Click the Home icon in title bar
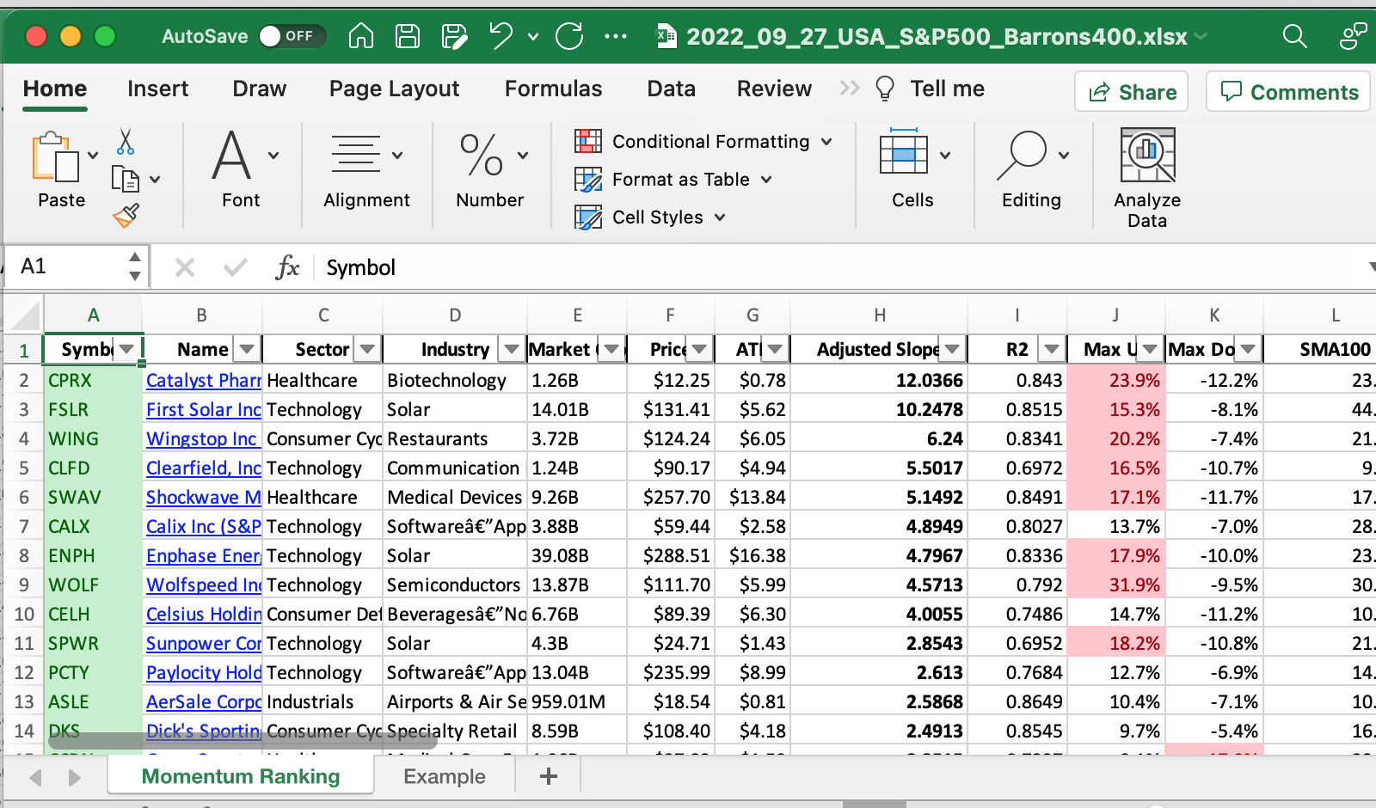Viewport: 1376px width, 808px height. click(x=361, y=36)
